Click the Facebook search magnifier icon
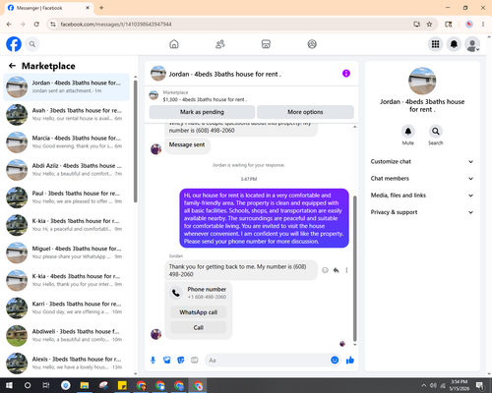Screen dimensions: 492x393 point(32,44)
